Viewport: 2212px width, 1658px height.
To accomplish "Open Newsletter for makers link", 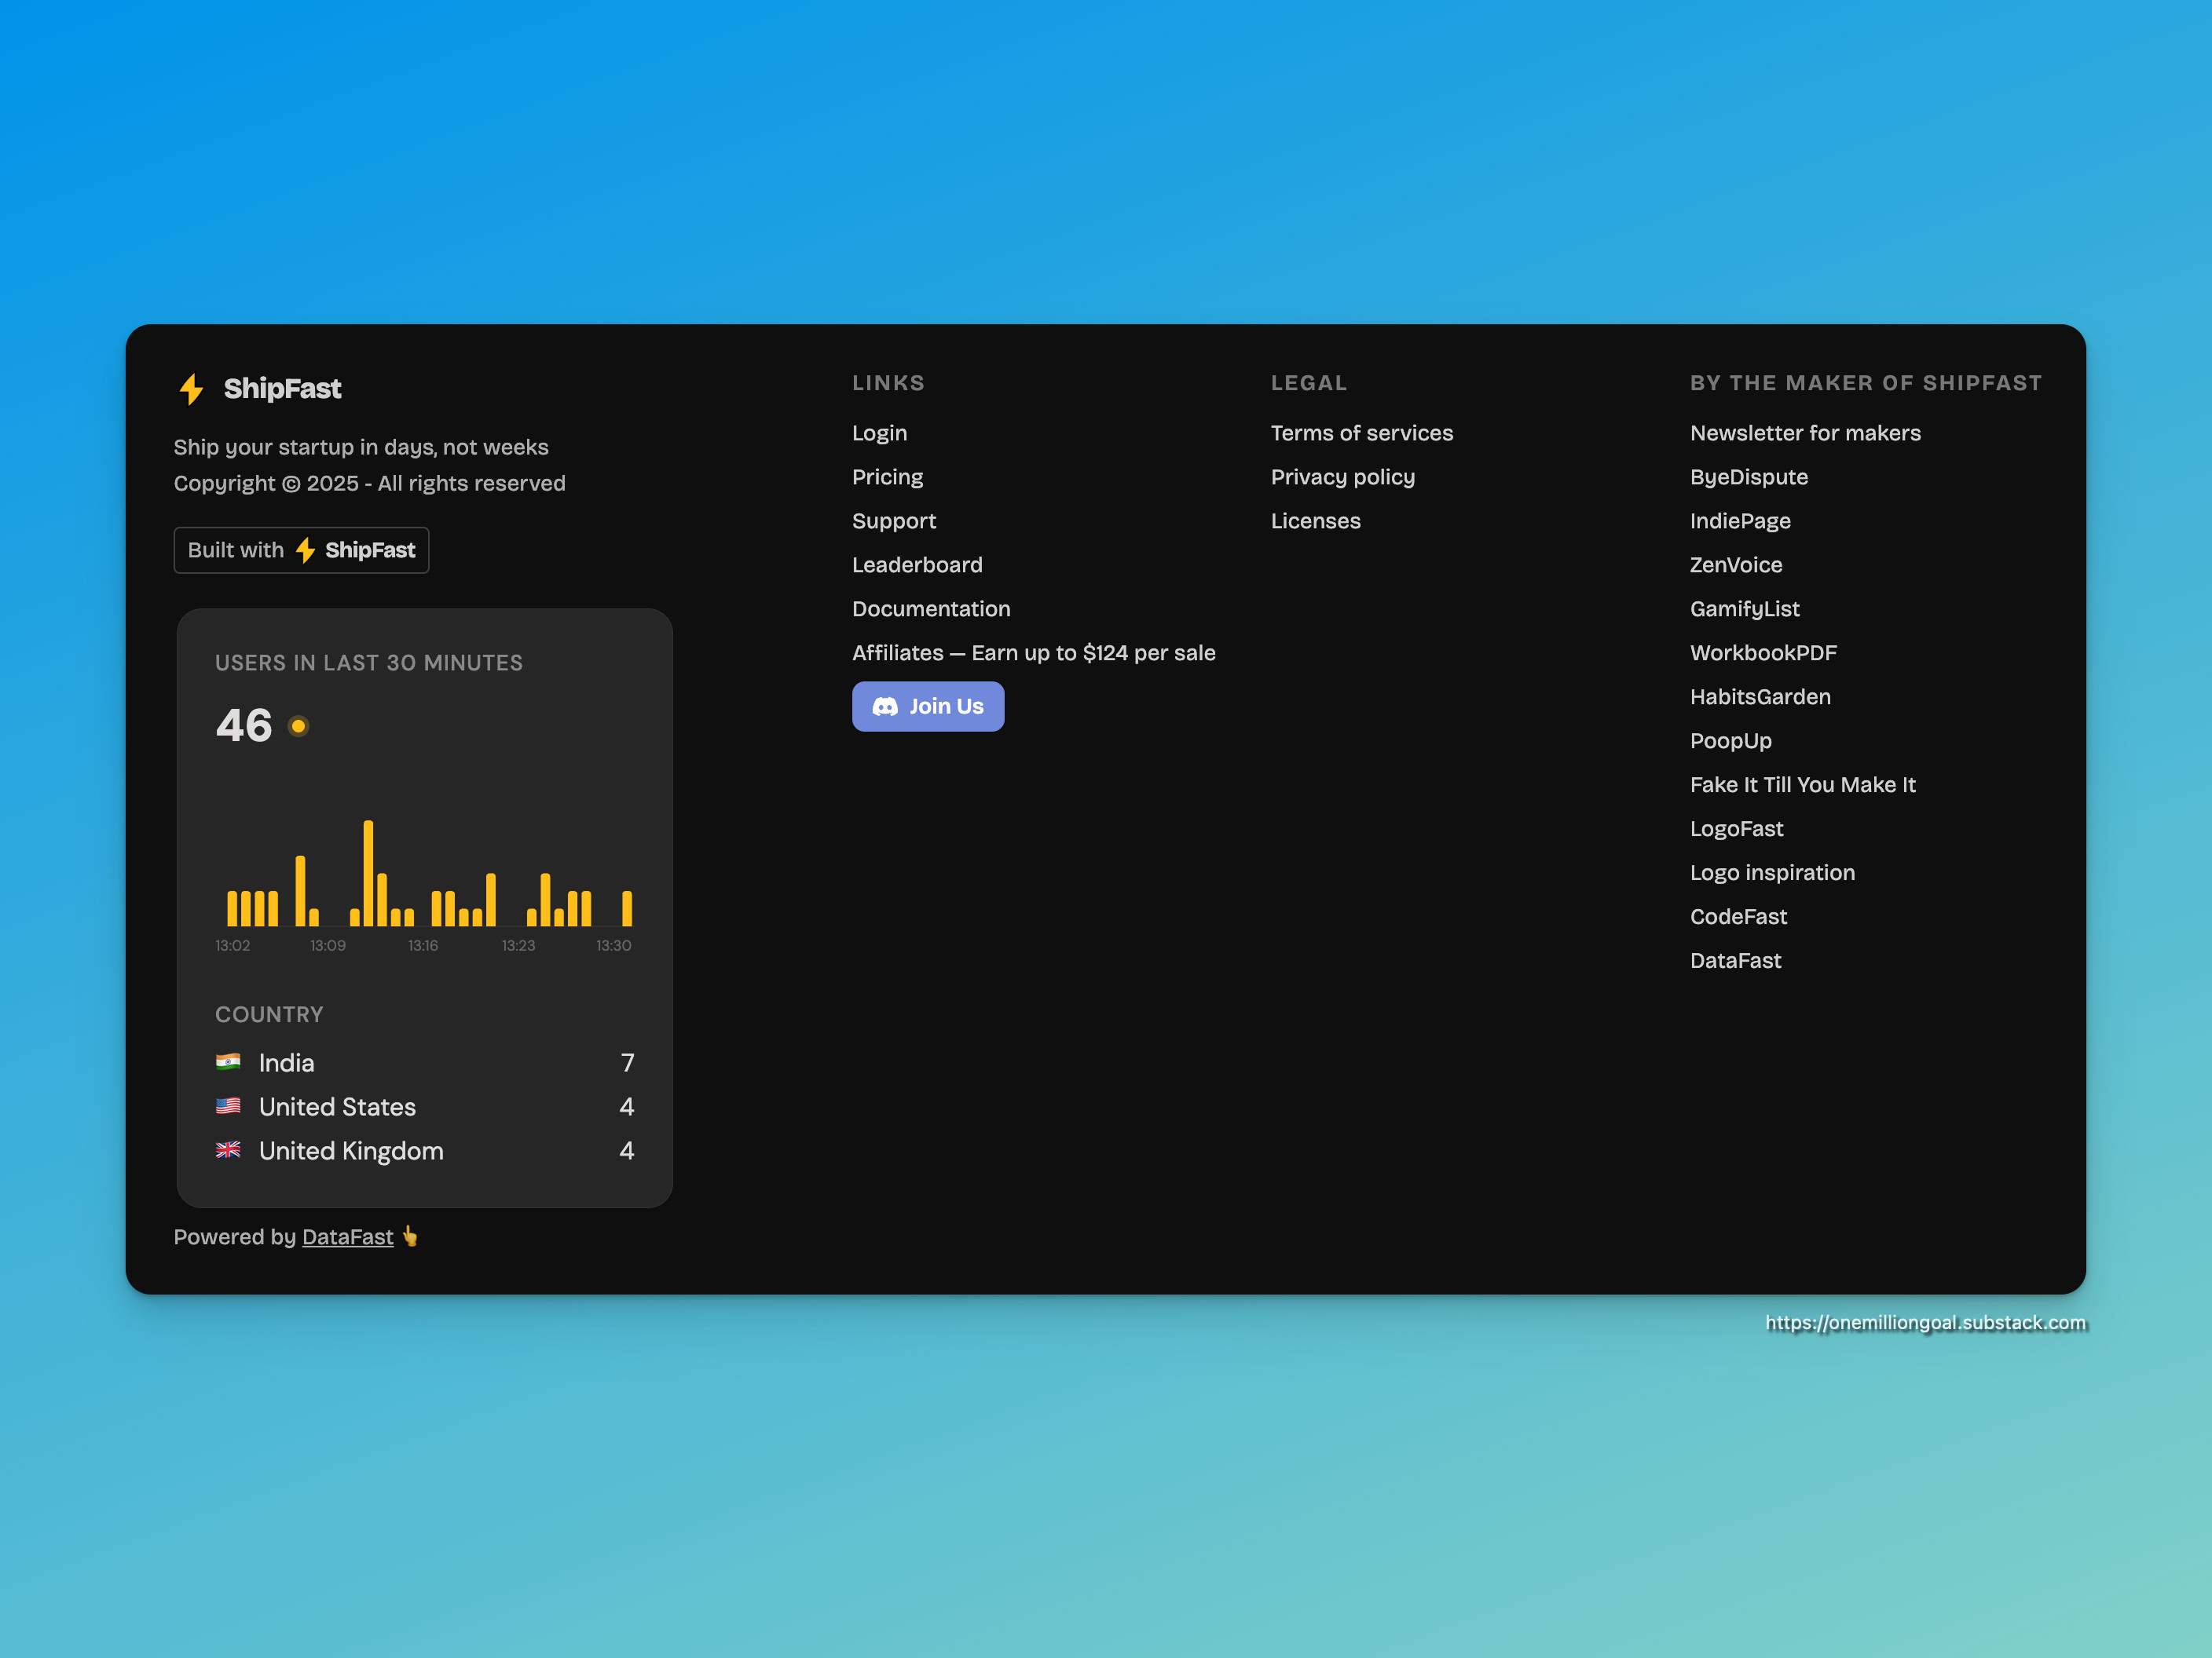I will 1805,433.
